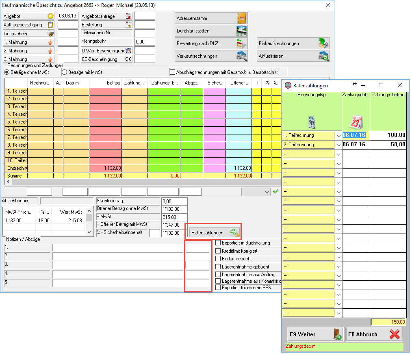Click the Durchlaufstadien icon
The width and height of the screenshot is (412, 355).
242,31
